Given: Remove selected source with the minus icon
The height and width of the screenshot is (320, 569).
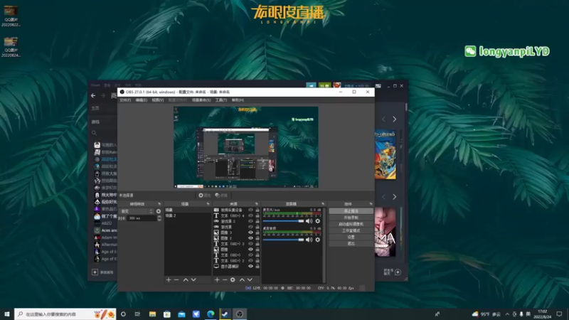Looking at the screenshot, I should point(225,279).
